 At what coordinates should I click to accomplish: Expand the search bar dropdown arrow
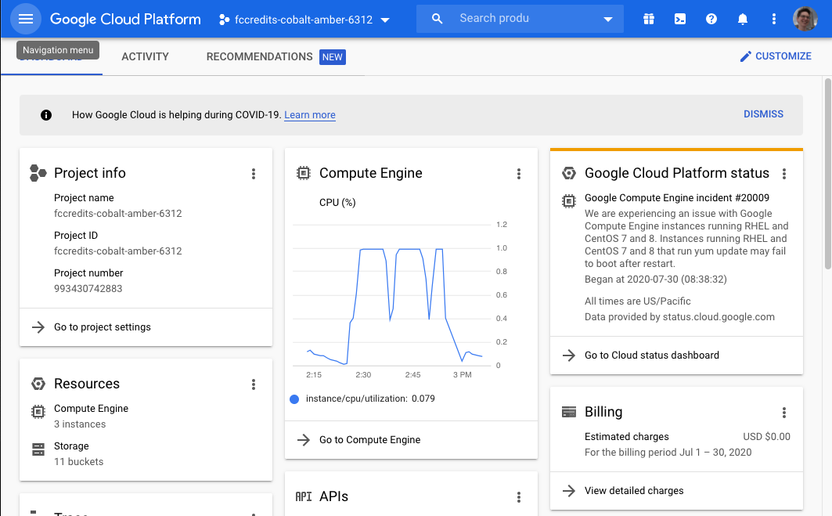[x=608, y=19]
